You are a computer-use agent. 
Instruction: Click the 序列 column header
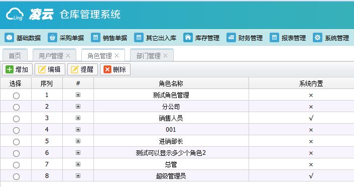pos(47,83)
